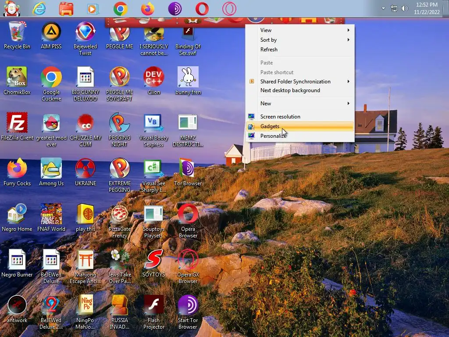Open red Opera from the taskbar
The image size is (449, 337).
[x=202, y=9]
